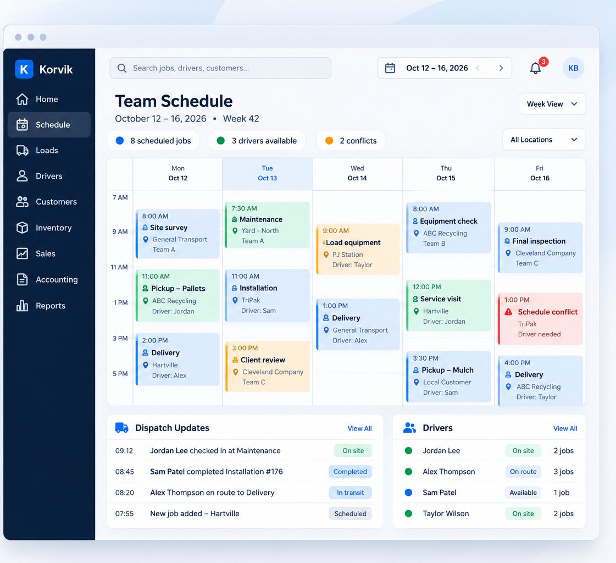Image resolution: width=616 pixels, height=563 pixels.
Task: Open the Final inspection job card
Action: pyautogui.click(x=540, y=248)
